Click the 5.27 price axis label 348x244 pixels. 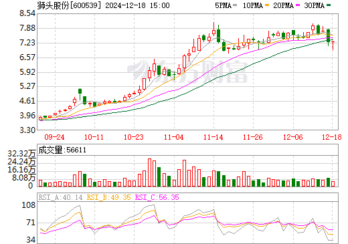click(27, 86)
